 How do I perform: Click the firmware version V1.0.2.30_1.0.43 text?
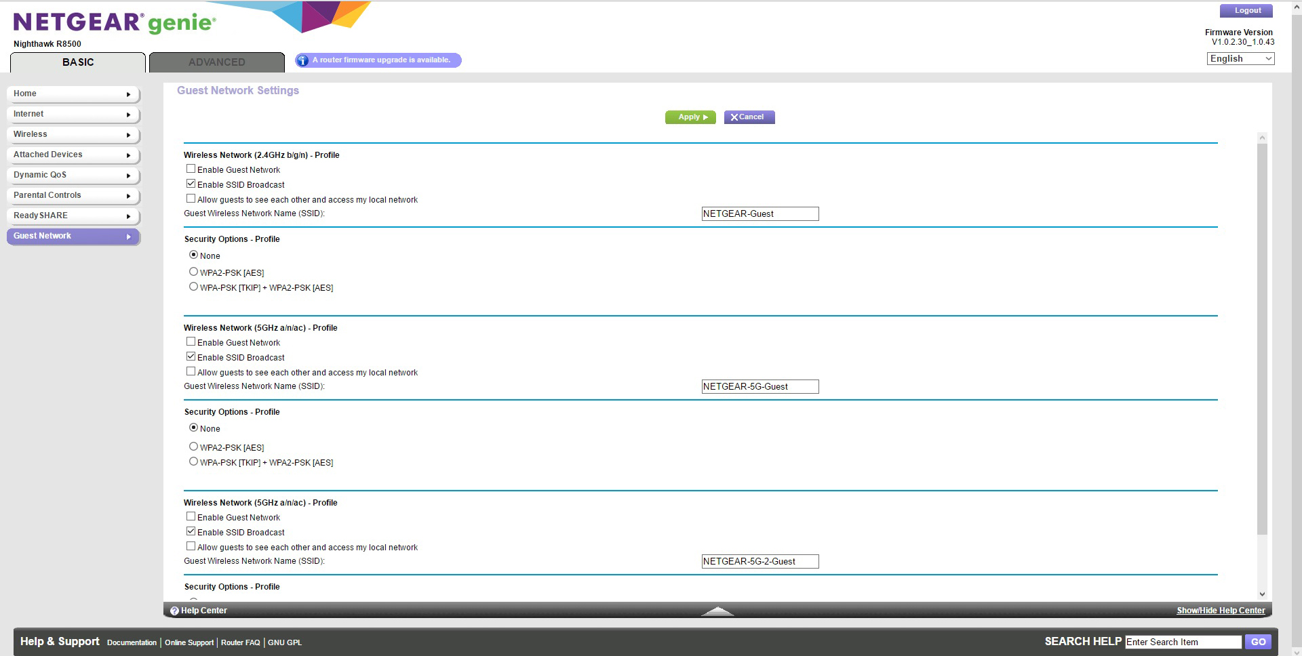1243,42
